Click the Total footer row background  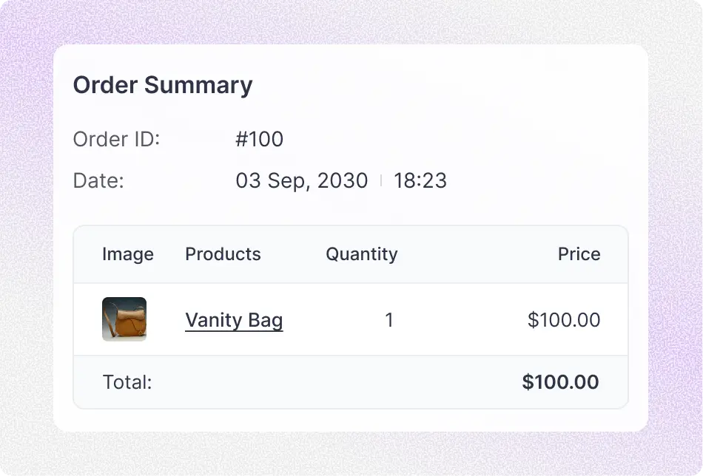point(351,382)
